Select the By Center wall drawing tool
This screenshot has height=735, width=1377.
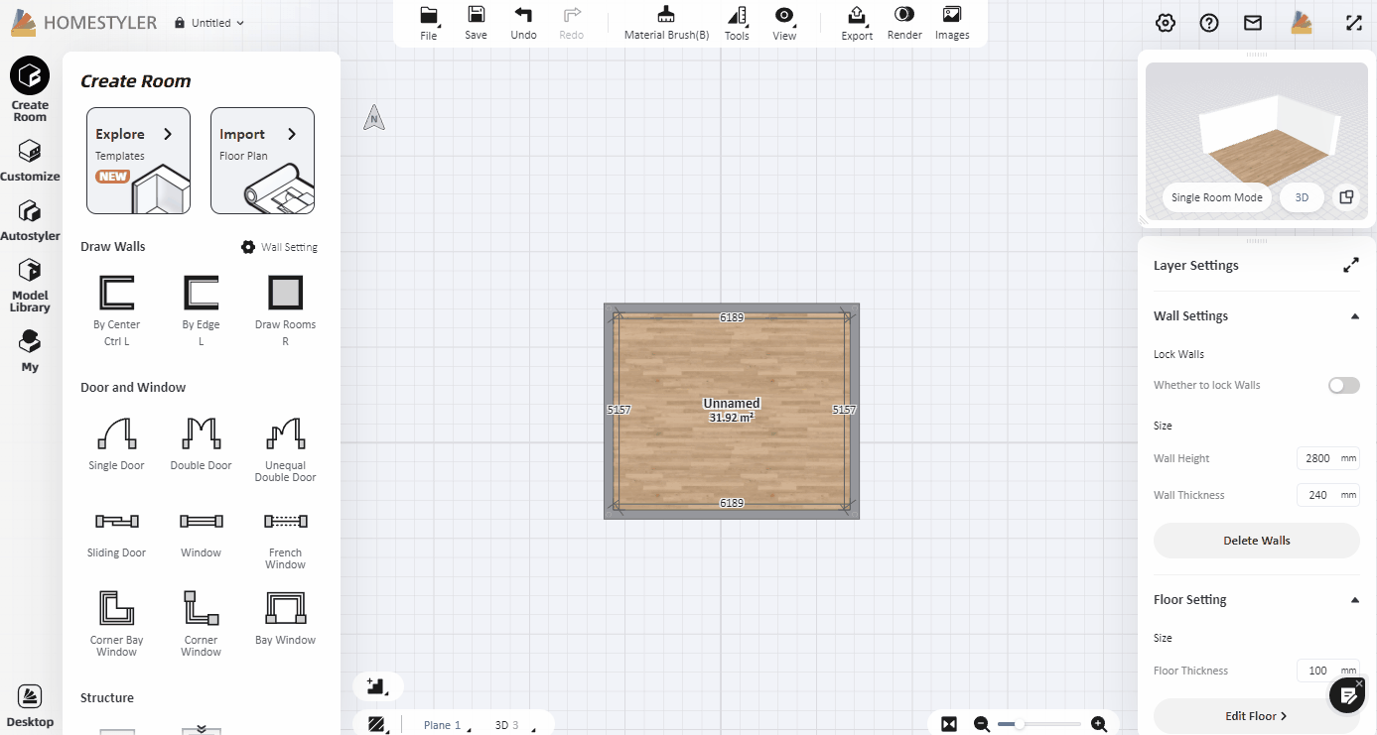[x=116, y=294]
